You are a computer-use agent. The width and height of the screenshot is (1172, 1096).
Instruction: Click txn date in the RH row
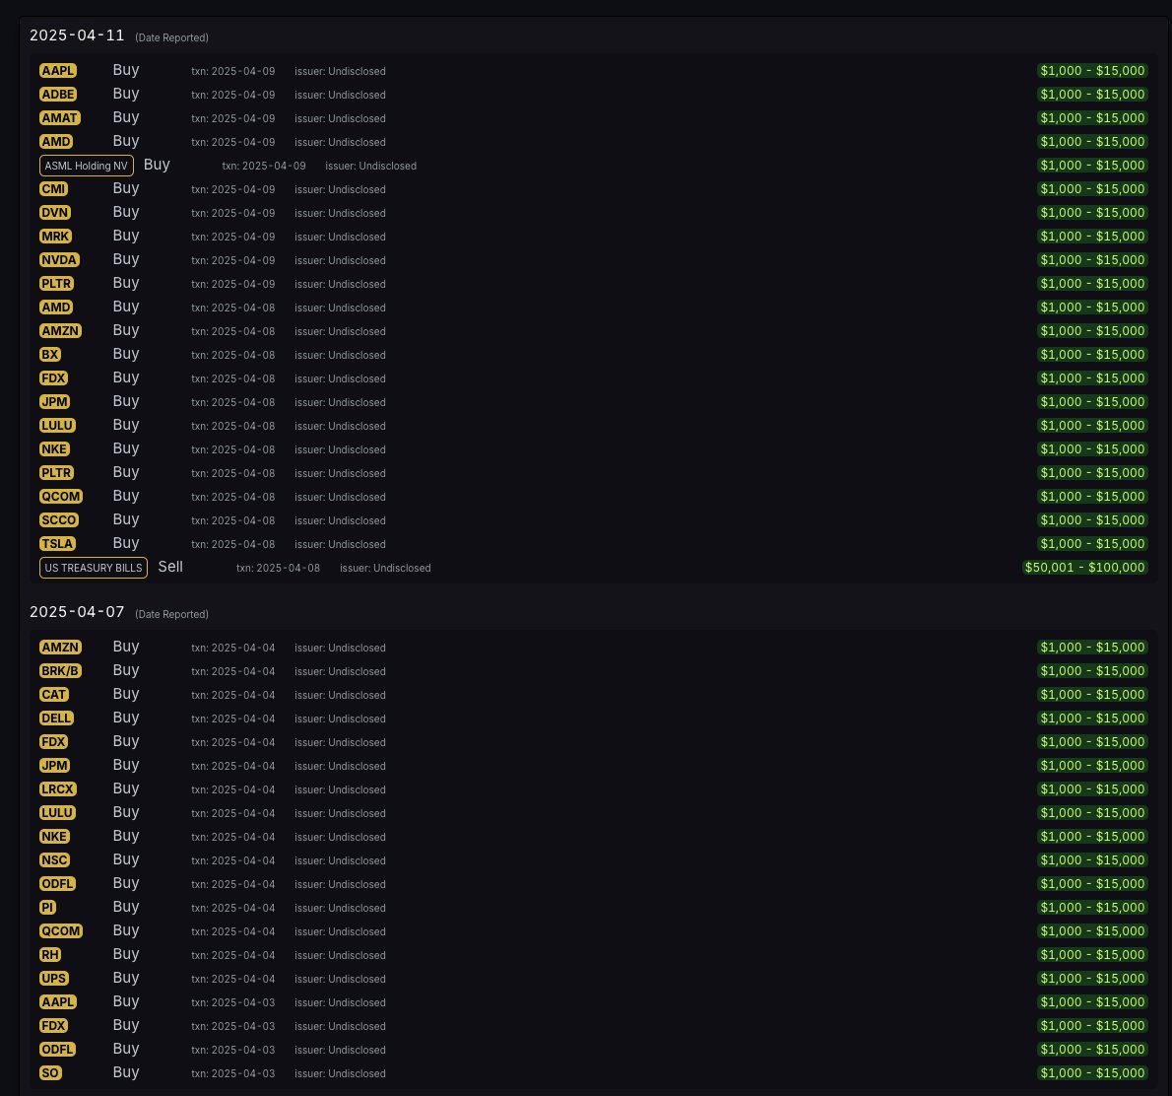(233, 955)
